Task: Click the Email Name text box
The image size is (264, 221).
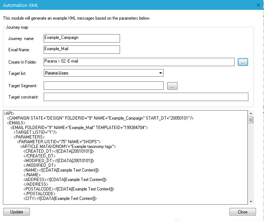Action: pyautogui.click(x=81, y=49)
